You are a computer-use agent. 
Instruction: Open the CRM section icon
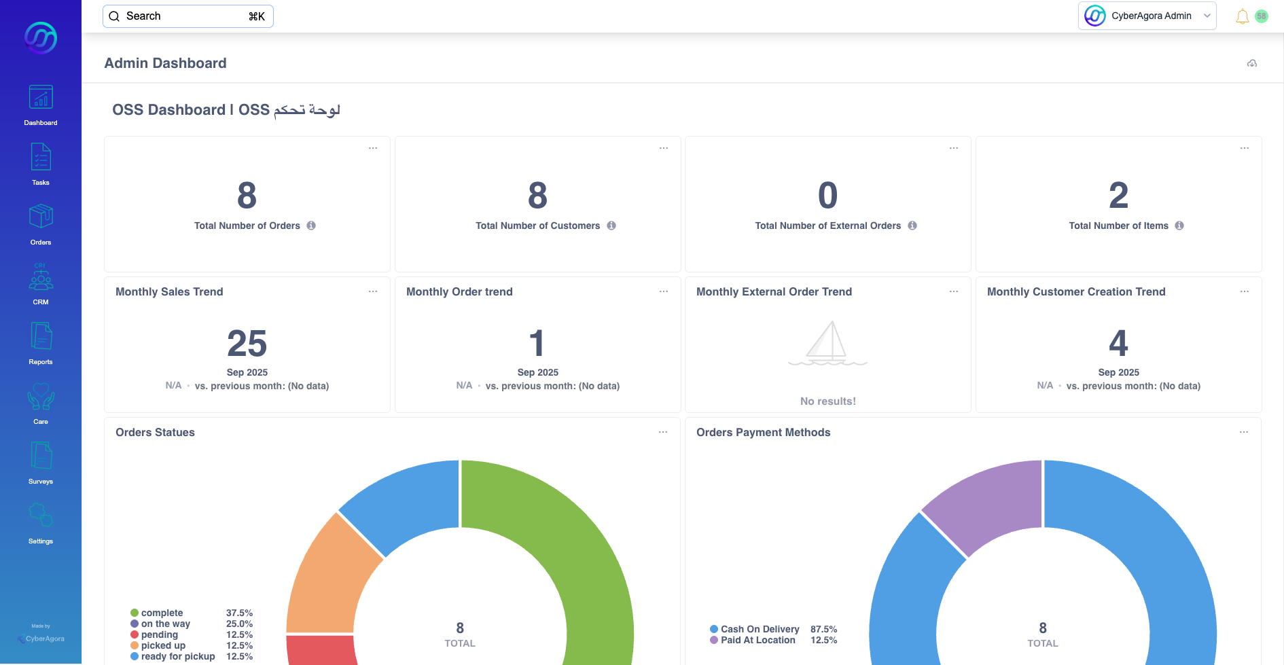tap(41, 277)
